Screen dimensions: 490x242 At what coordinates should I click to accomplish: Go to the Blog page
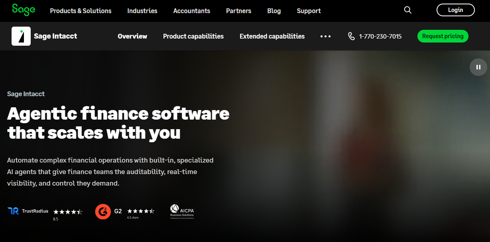(x=274, y=11)
